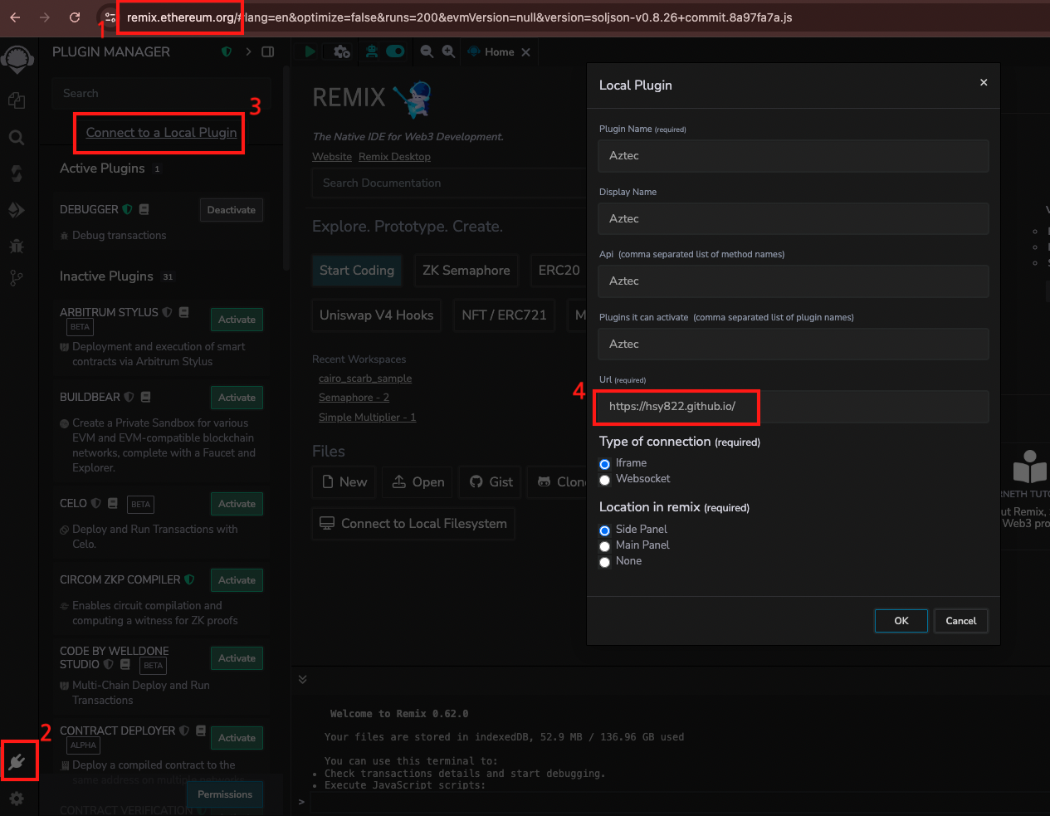The height and width of the screenshot is (816, 1050).
Task: Open the Debugger bug icon in sidebar
Action: click(x=17, y=247)
